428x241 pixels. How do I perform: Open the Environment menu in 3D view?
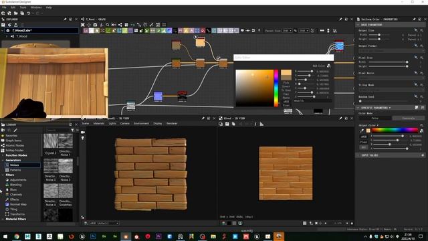point(141,123)
